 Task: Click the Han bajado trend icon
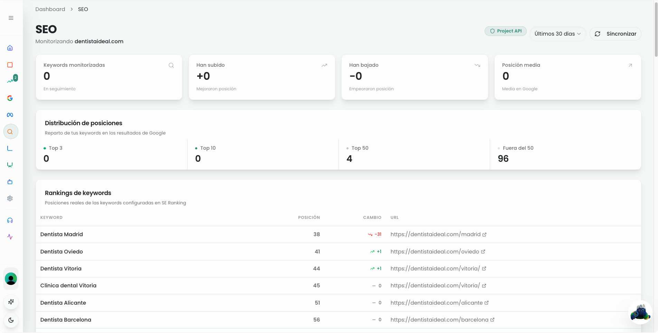pyautogui.click(x=477, y=65)
